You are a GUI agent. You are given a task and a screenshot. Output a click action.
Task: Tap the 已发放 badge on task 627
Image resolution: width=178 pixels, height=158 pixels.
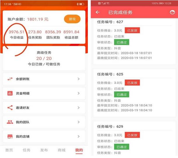[x=132, y=30]
